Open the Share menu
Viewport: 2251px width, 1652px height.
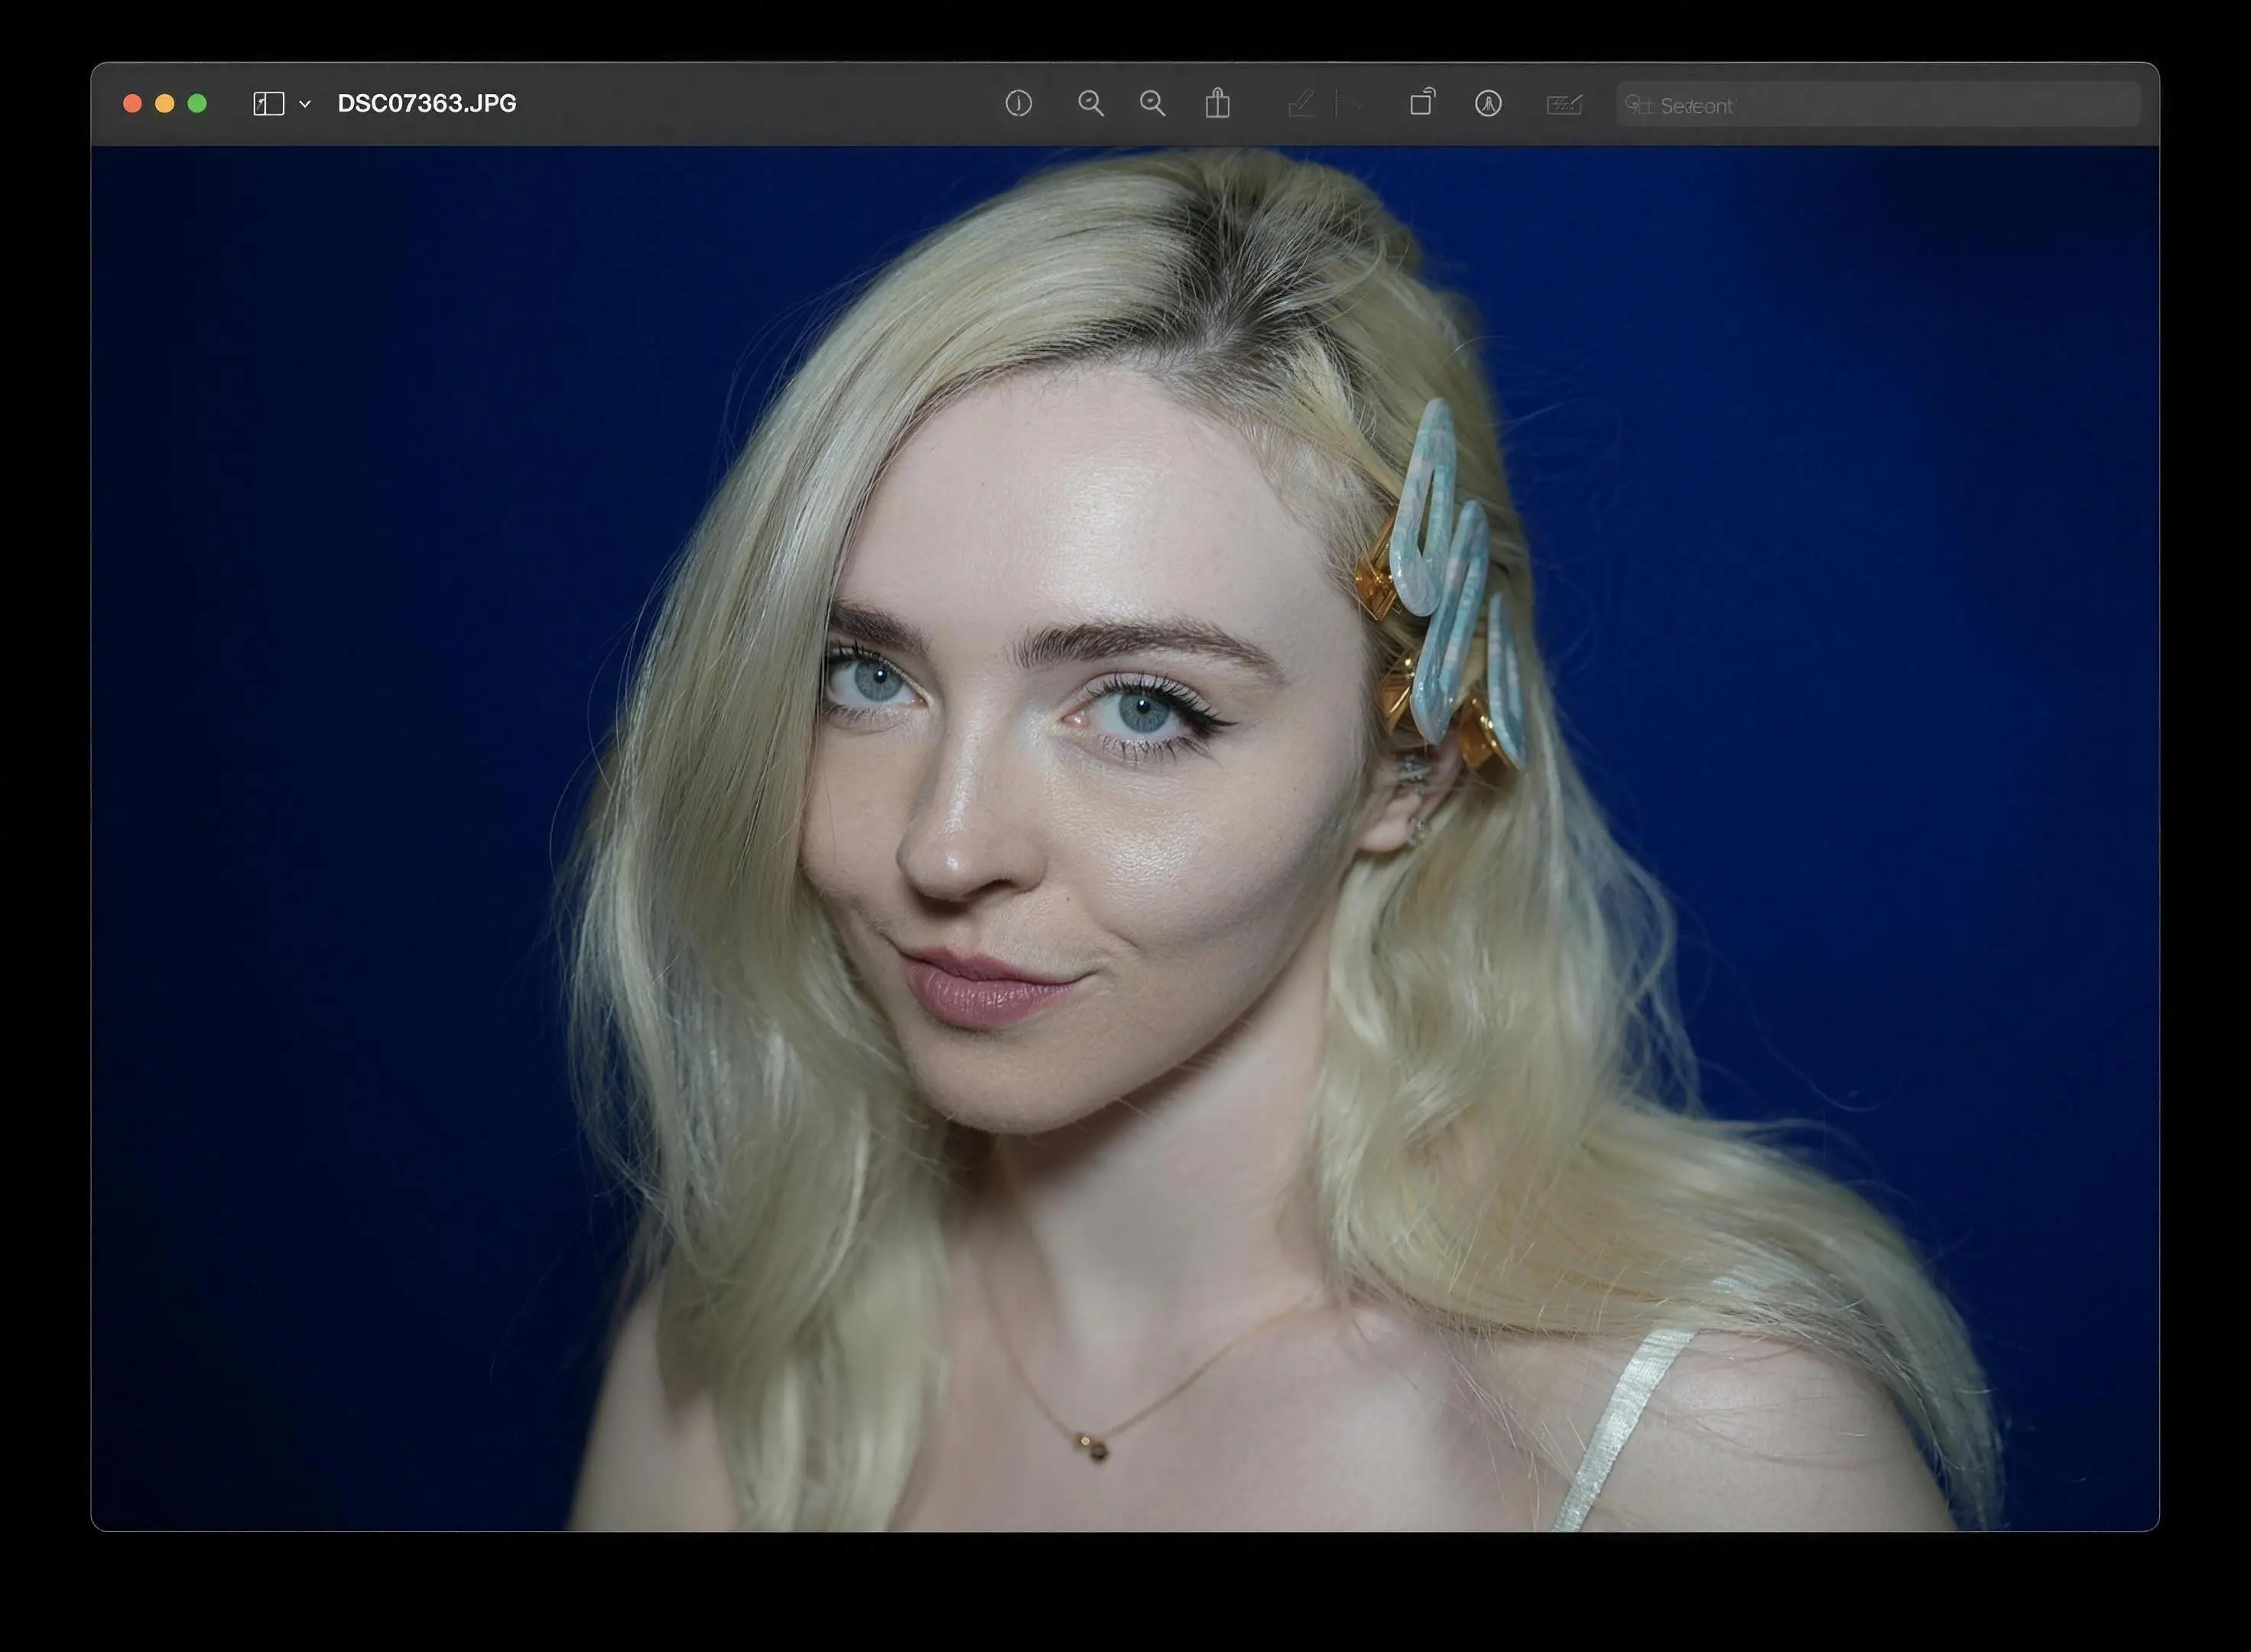pyautogui.click(x=1216, y=103)
